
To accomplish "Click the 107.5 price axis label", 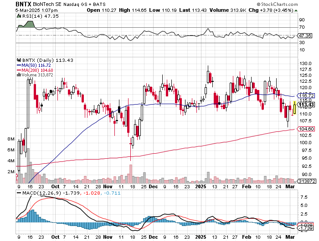I will 305,121.
